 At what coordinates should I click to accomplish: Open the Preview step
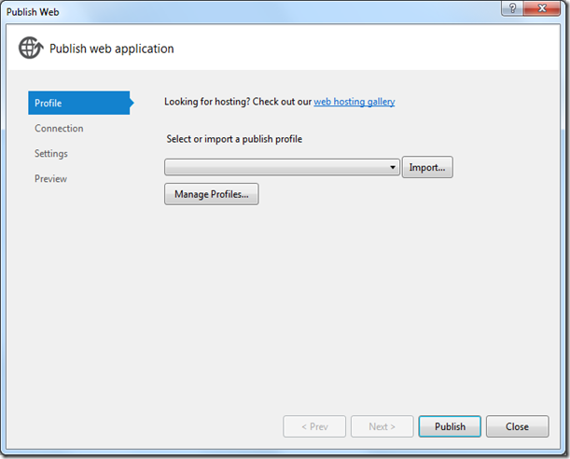(x=50, y=178)
